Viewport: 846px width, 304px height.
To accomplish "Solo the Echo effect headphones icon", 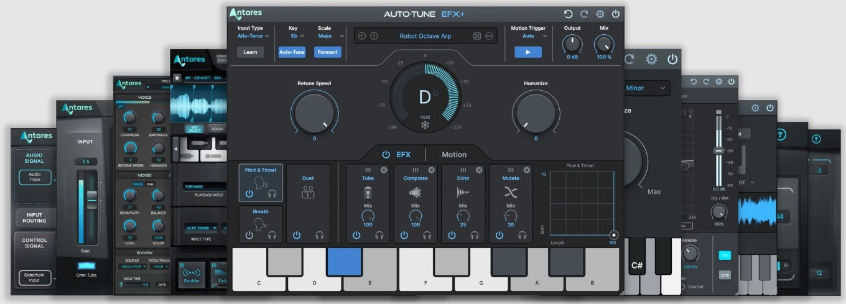I will [x=475, y=235].
